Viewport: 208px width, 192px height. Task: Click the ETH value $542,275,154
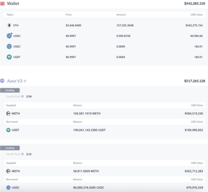(194, 25)
